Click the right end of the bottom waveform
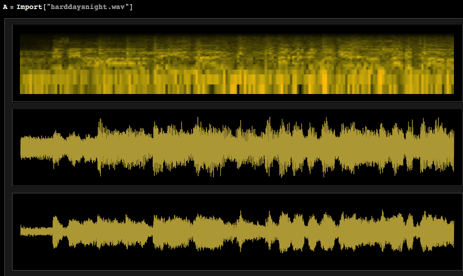463x276 pixels. point(451,232)
